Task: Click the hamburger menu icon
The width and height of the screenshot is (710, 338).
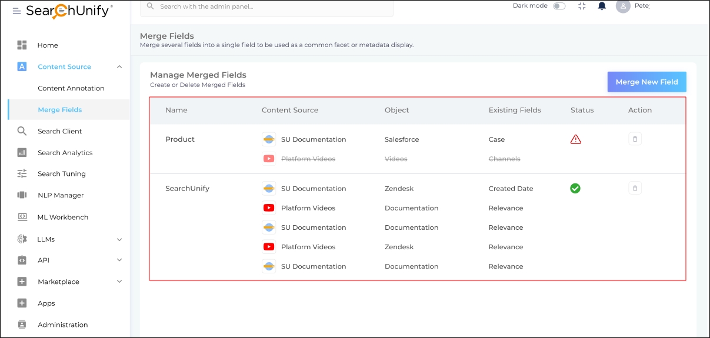Action: (16, 11)
